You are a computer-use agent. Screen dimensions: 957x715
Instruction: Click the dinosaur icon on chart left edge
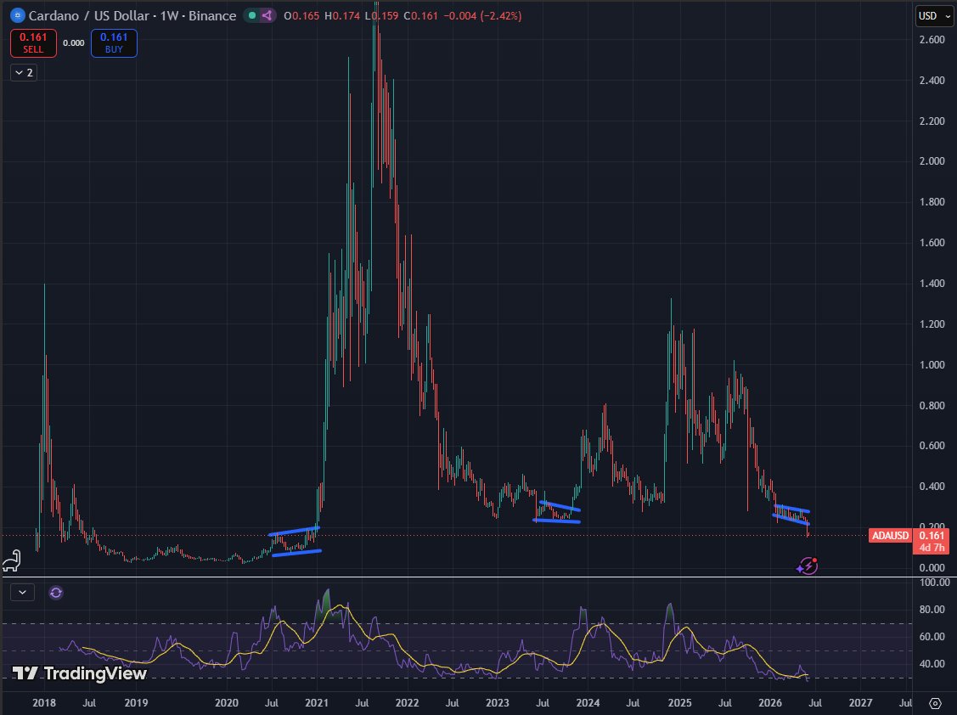(12, 560)
